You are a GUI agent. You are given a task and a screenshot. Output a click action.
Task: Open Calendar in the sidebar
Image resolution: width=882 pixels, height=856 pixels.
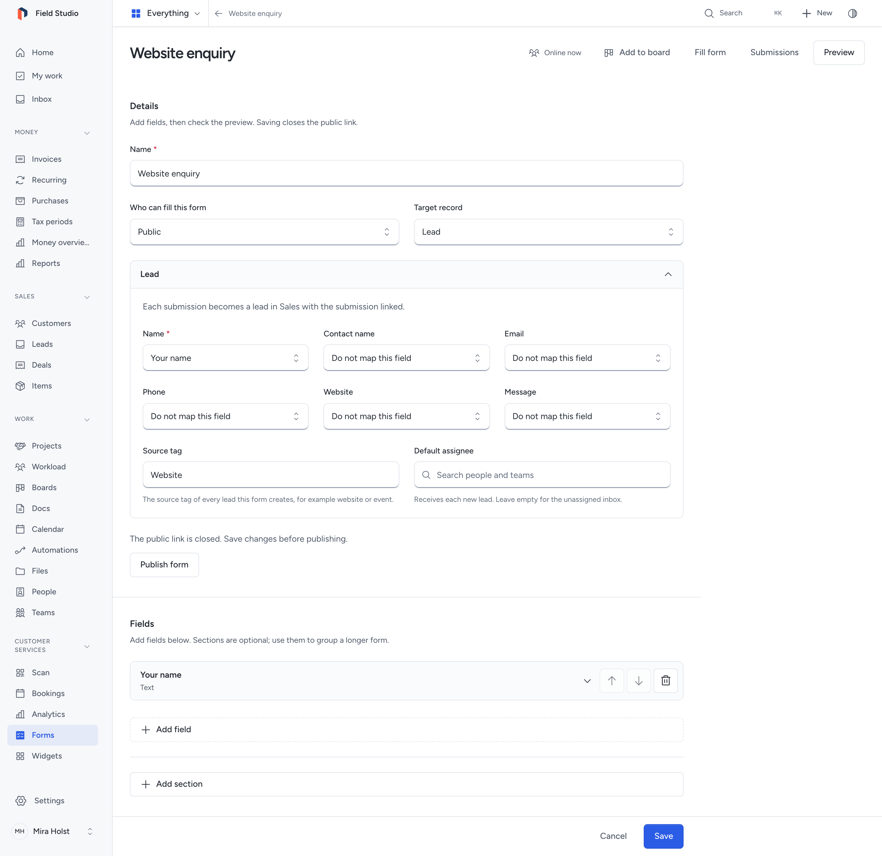[x=53, y=529]
